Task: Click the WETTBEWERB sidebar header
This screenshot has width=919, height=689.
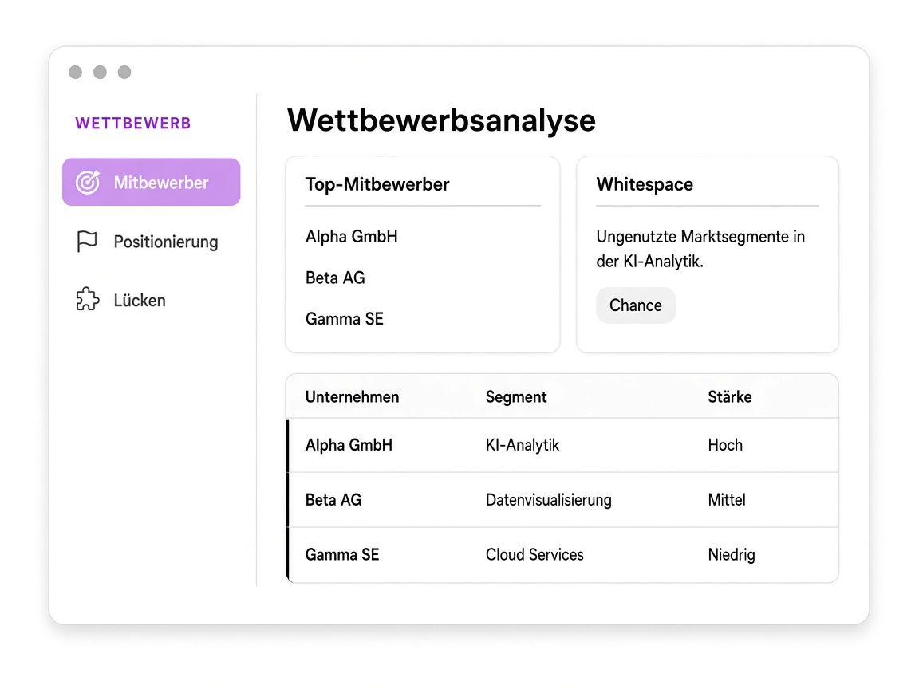Action: coord(133,123)
